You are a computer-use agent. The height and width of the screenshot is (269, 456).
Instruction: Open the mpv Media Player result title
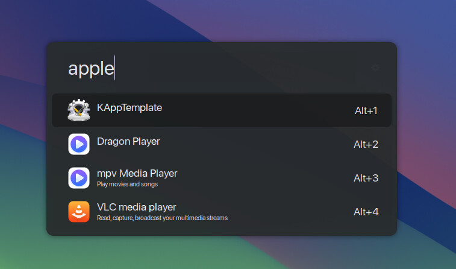[x=137, y=174]
